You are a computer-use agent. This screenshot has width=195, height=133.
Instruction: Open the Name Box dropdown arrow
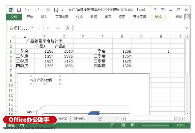32,28
